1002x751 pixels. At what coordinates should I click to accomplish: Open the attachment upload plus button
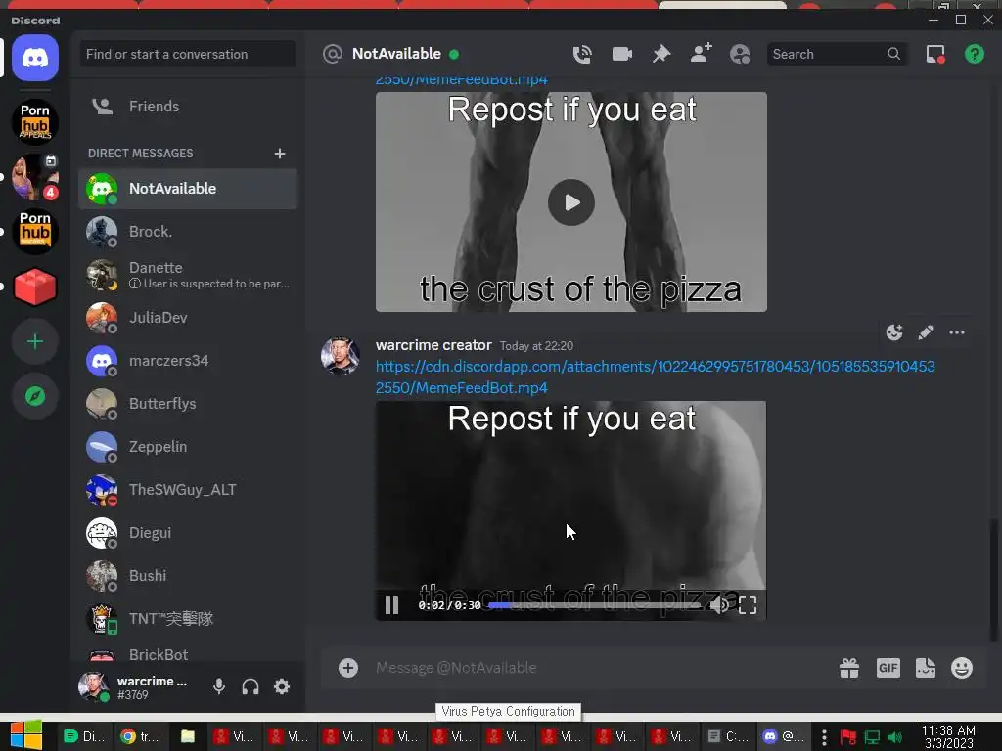348,668
